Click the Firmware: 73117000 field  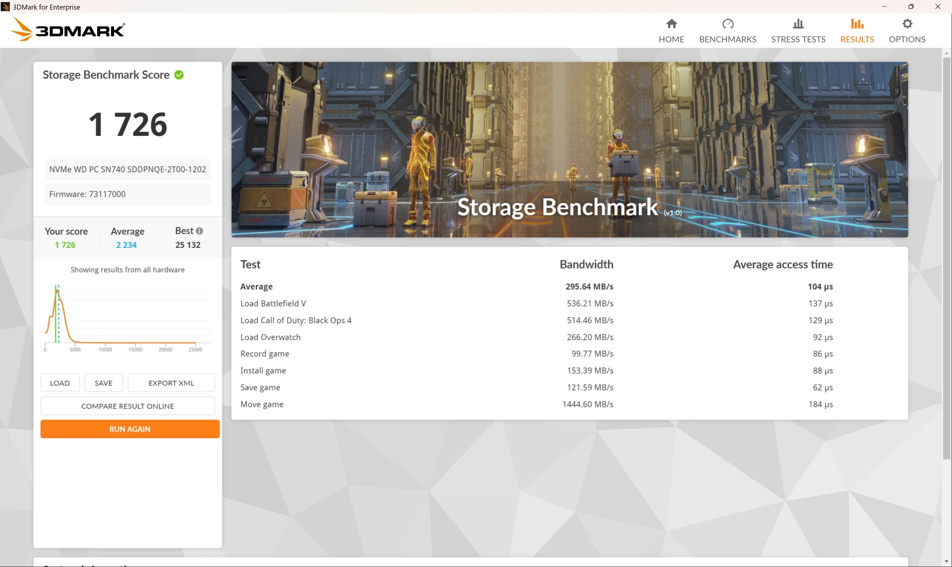coord(127,194)
